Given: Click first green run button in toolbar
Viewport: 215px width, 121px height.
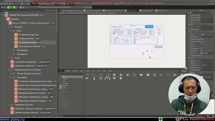Looking at the screenshot, I should point(8,7).
